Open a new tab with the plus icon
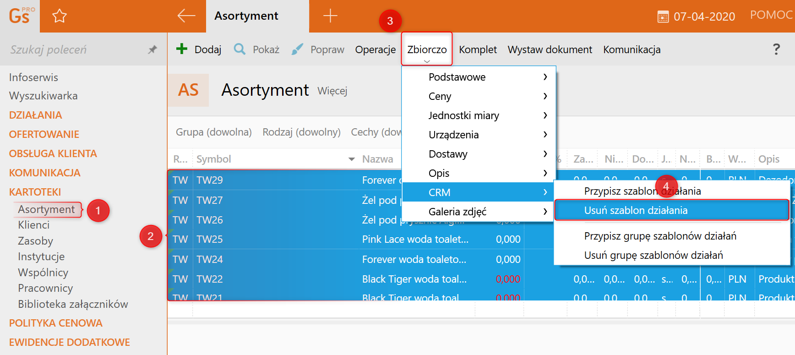This screenshot has height=355, width=795. (330, 16)
